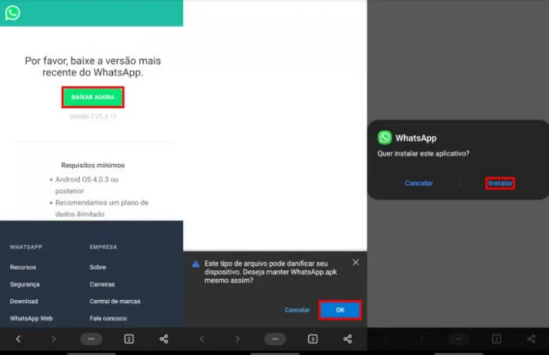Cancel the WhatsApp.apk download warning
This screenshot has height=355, width=549.
pyautogui.click(x=297, y=310)
